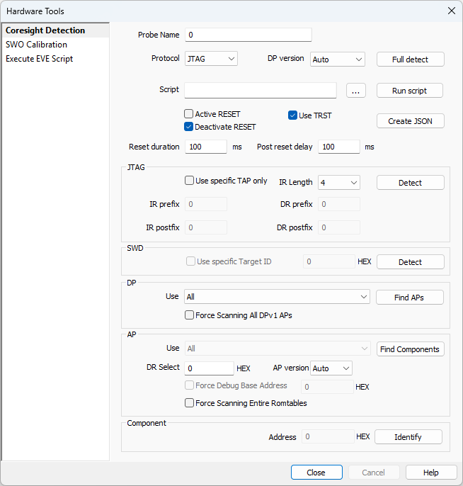463x486 pixels.
Task: Click the Create JSON button
Action: [410, 121]
